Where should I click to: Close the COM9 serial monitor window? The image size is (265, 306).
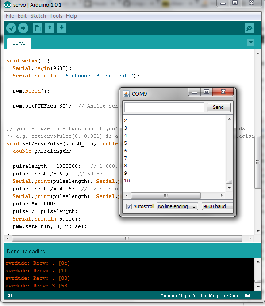pos(223,92)
